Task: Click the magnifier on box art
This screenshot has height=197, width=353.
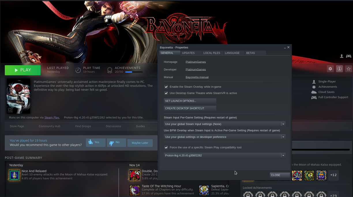Action: click(10, 110)
